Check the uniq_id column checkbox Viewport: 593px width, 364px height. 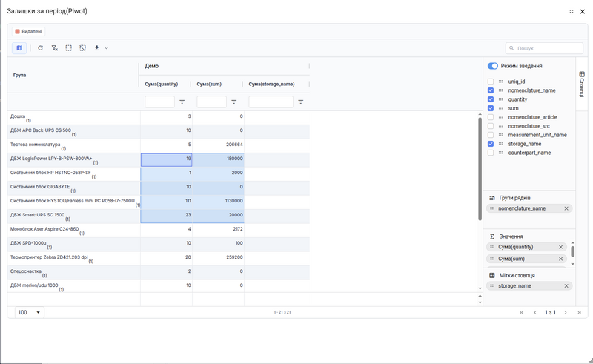click(x=491, y=82)
